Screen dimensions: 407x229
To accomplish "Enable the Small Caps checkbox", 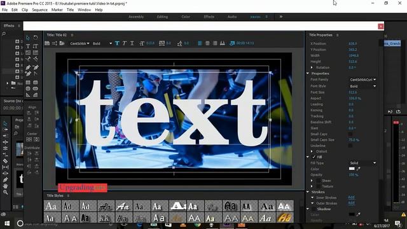I will (350, 134).
